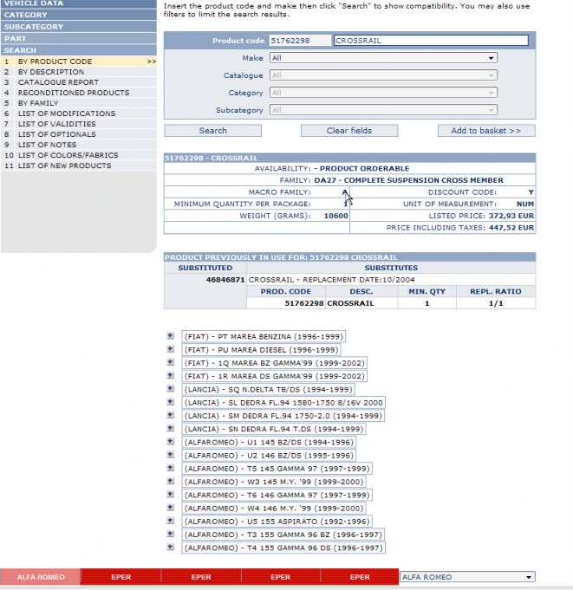573x590 pixels.
Task: Open the CATEGORY section in sidebar
Action: click(x=26, y=15)
